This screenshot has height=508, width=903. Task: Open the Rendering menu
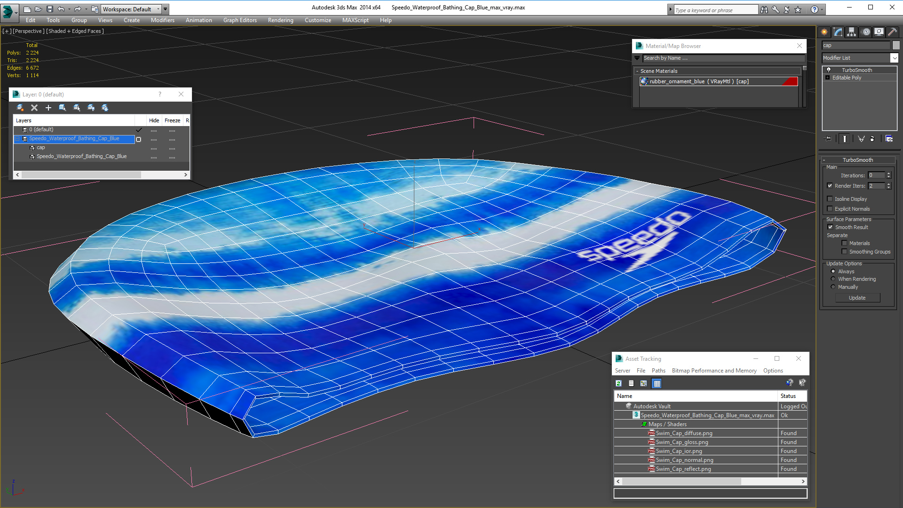(281, 20)
